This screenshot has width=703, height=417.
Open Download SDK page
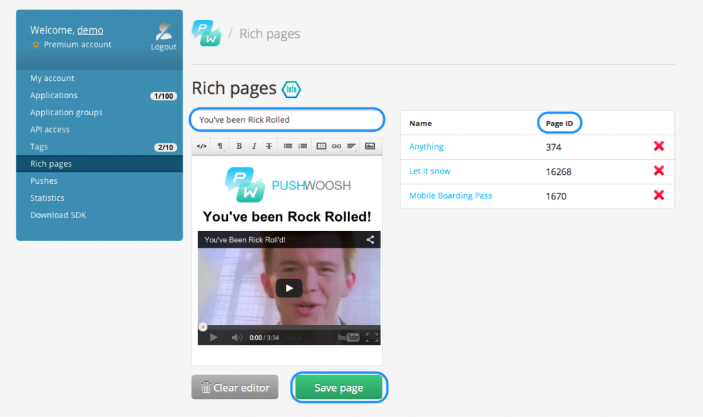click(x=58, y=215)
